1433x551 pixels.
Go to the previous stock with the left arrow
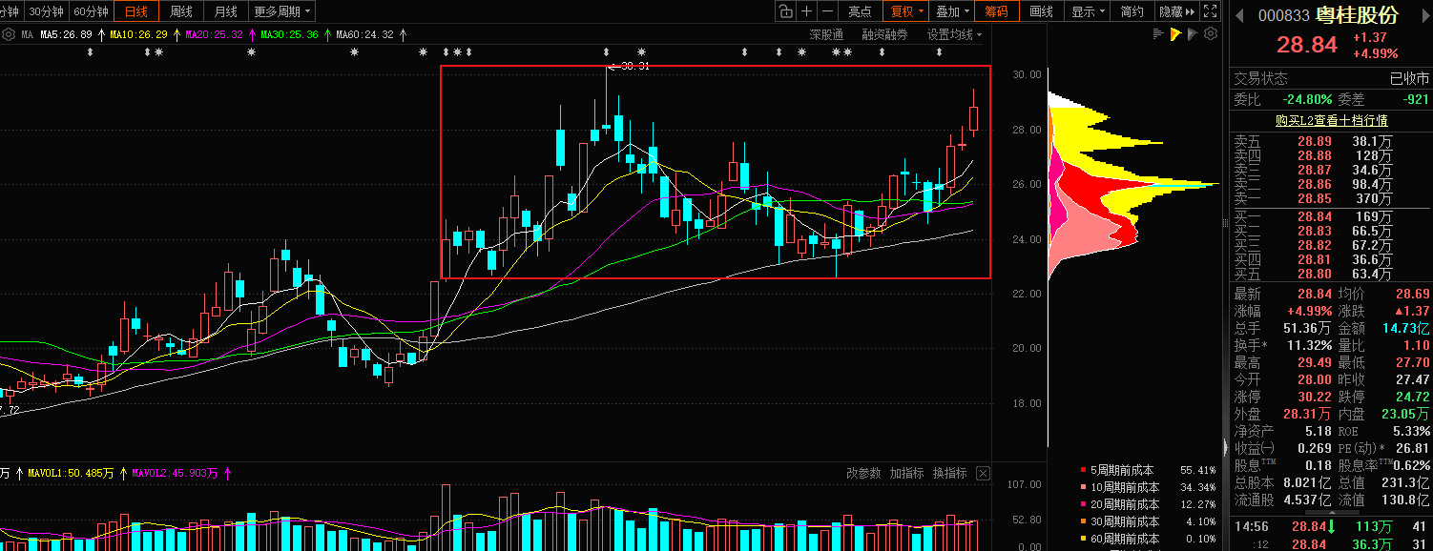coord(1240,16)
